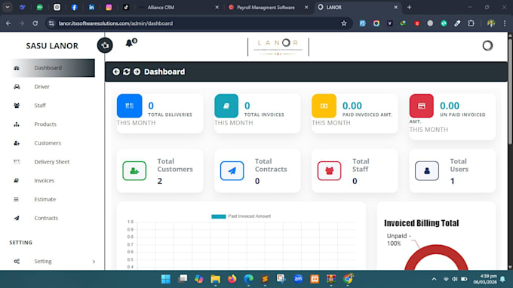The width and height of the screenshot is (513, 288).
Task: Open Microsoft Edge from taskbar
Action: [x=249, y=279]
